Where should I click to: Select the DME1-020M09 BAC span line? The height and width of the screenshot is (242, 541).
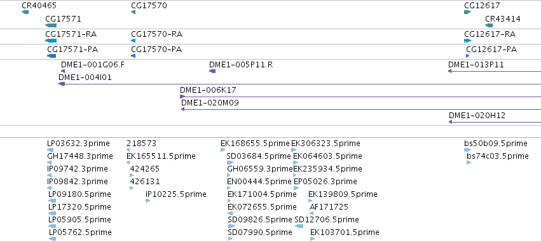tap(361, 109)
